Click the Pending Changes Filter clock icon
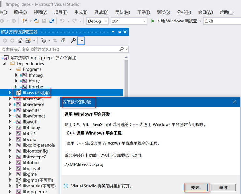This screenshot has width=241, height=194. point(44,41)
